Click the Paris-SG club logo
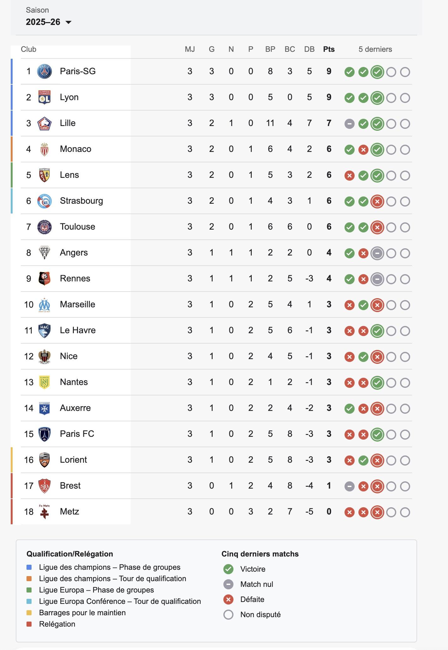Viewport: 448px width, 650px height. pyautogui.click(x=44, y=71)
